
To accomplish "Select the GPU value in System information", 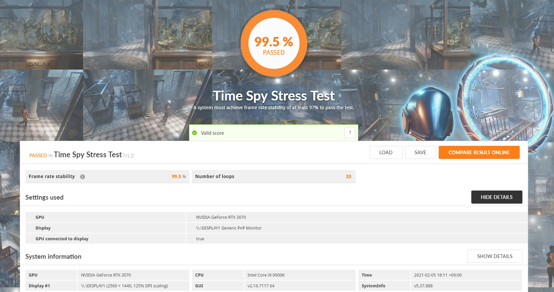I will tap(106, 275).
